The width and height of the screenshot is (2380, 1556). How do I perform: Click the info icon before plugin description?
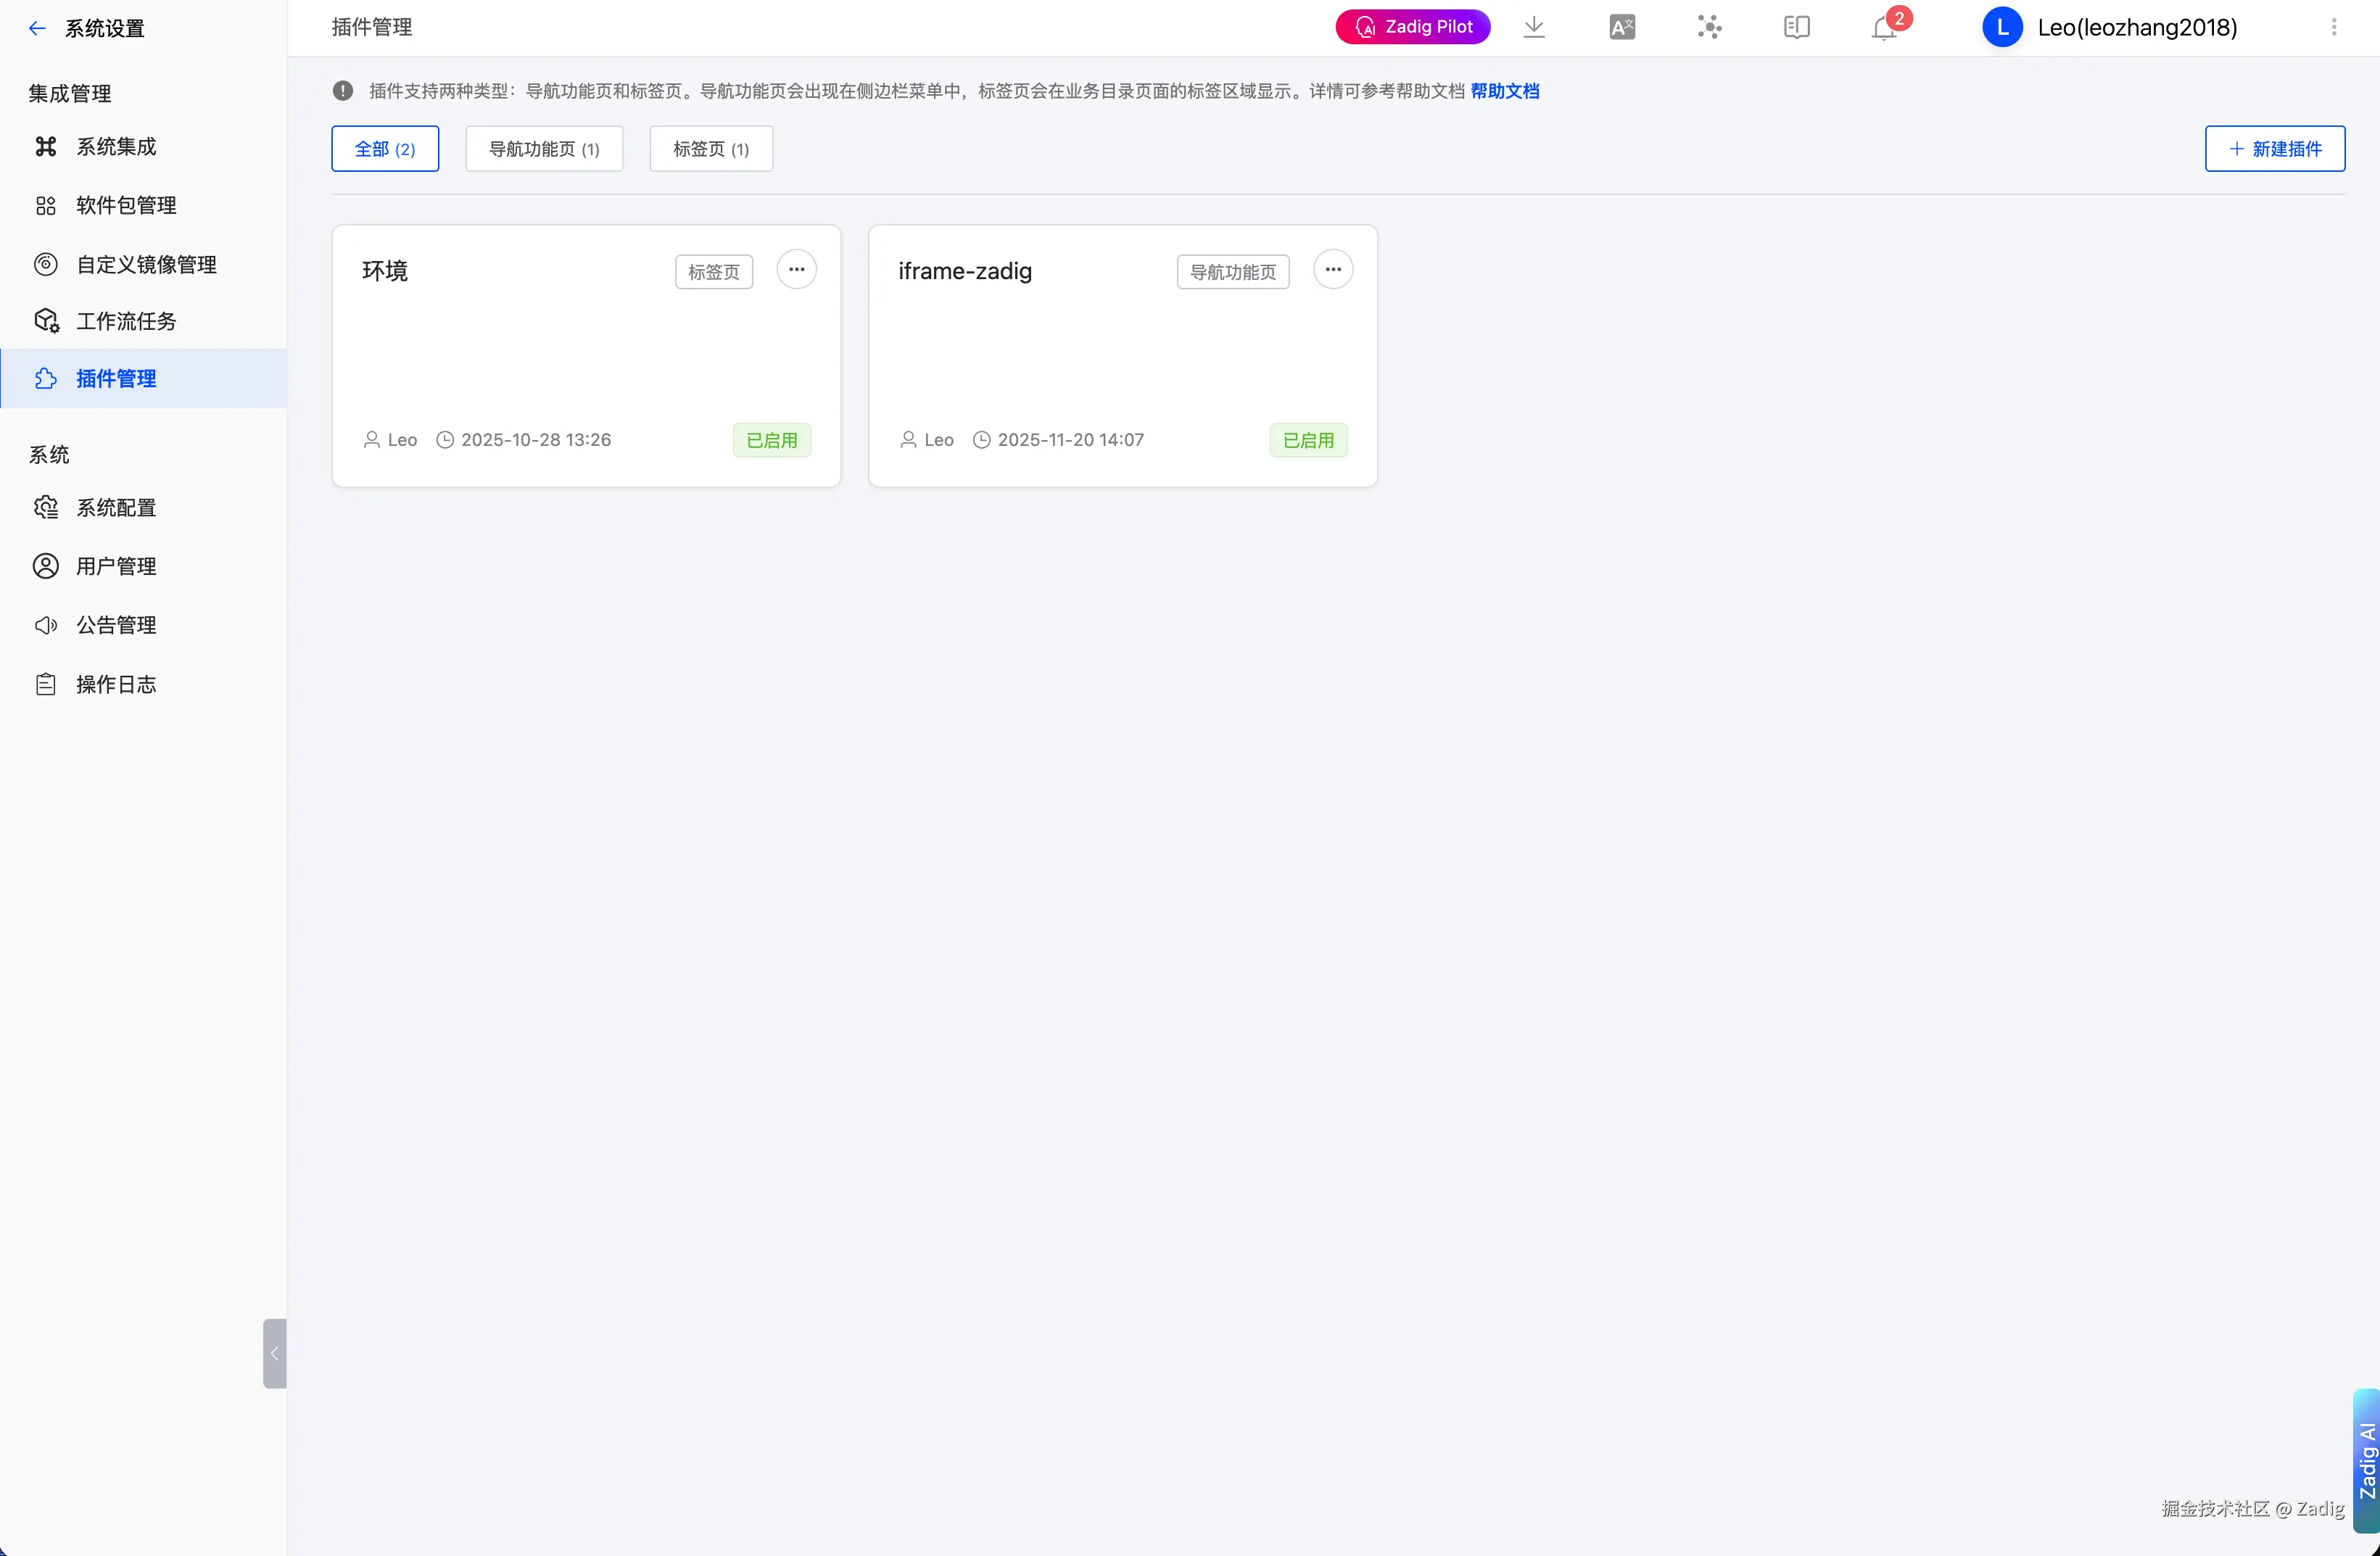click(343, 91)
